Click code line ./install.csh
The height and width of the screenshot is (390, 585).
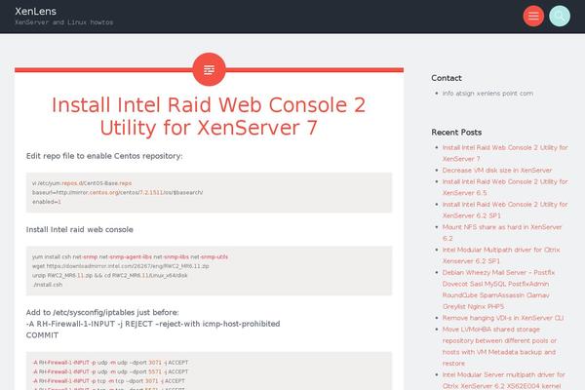point(48,285)
